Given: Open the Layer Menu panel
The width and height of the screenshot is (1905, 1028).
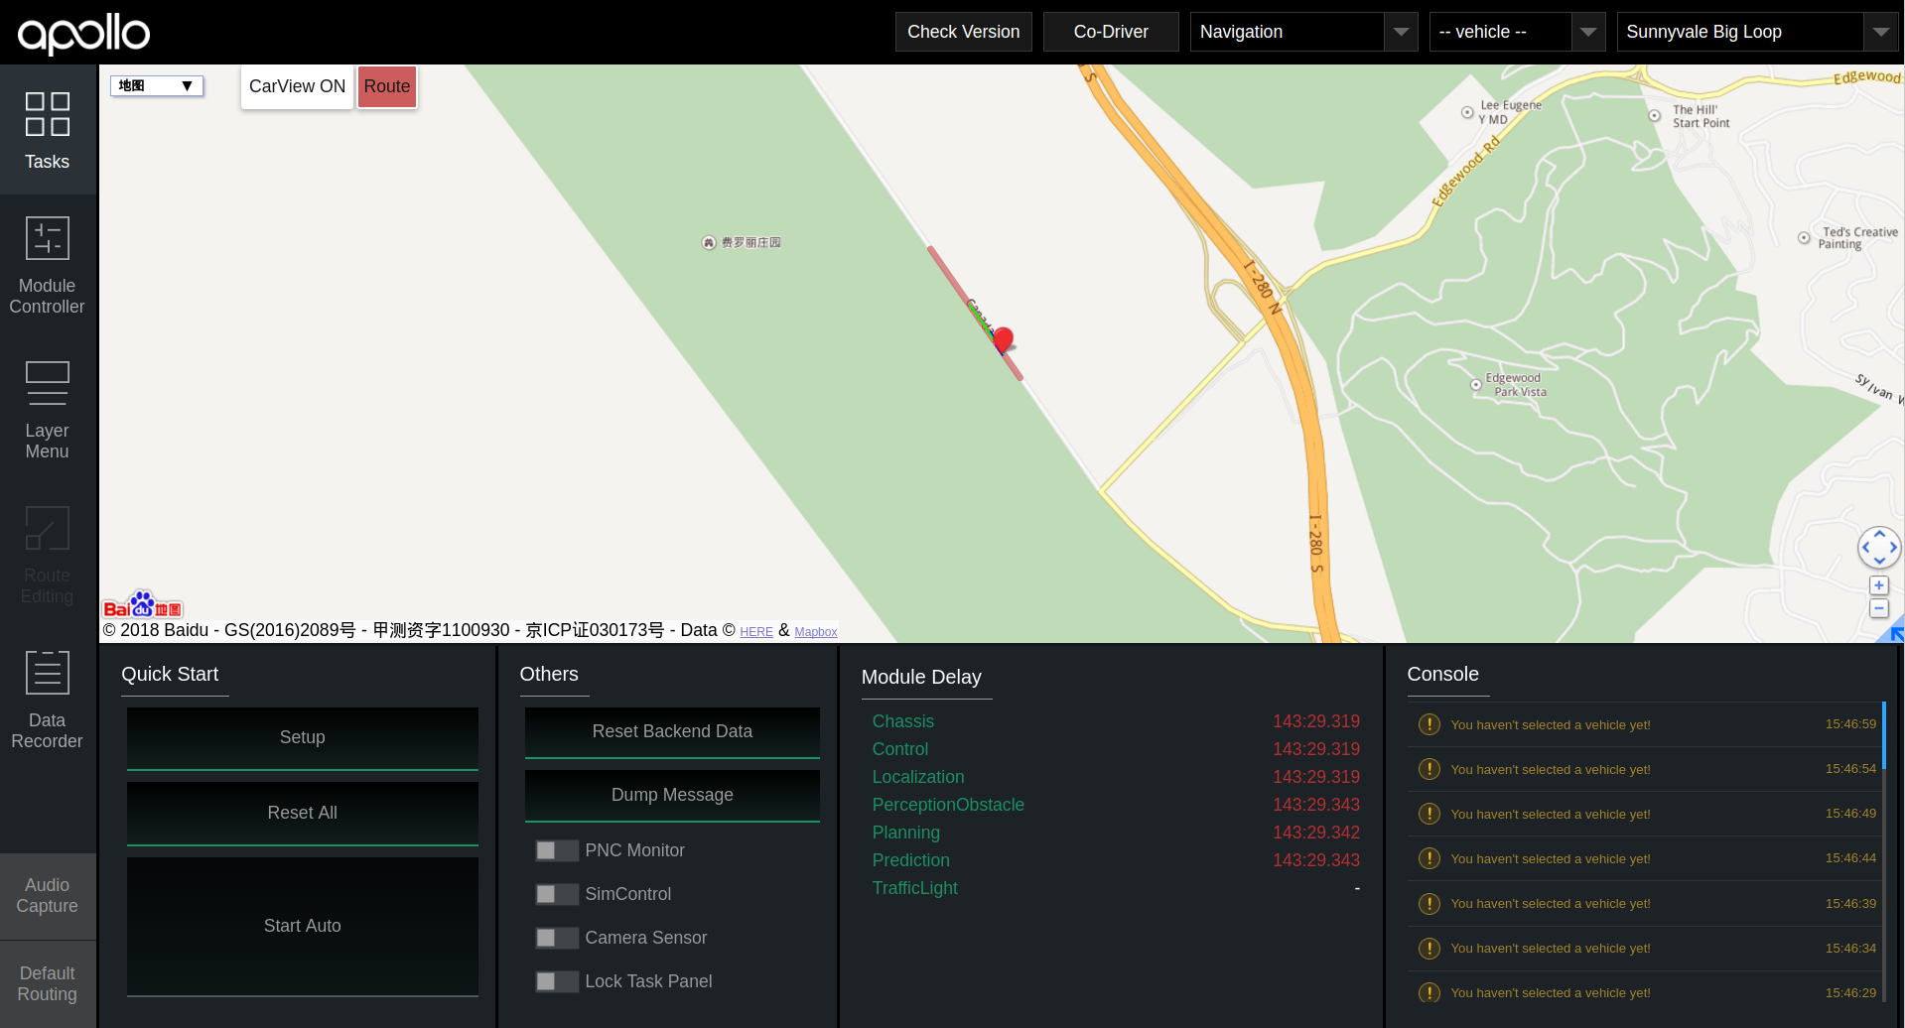Looking at the screenshot, I should click(47, 411).
